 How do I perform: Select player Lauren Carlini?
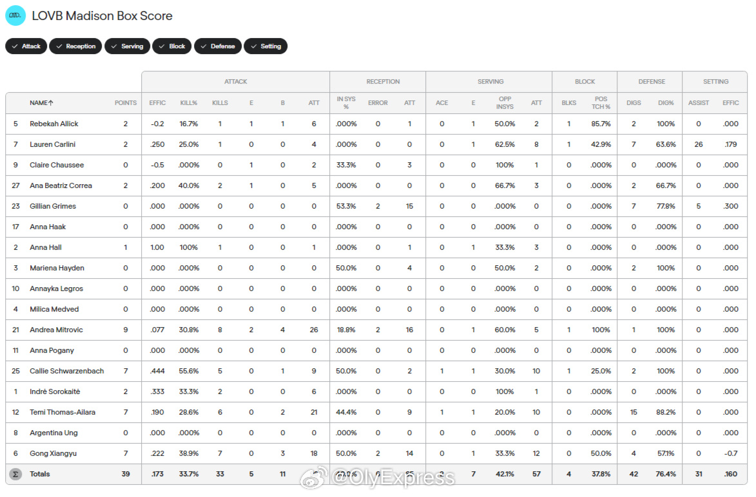pyautogui.click(x=53, y=144)
